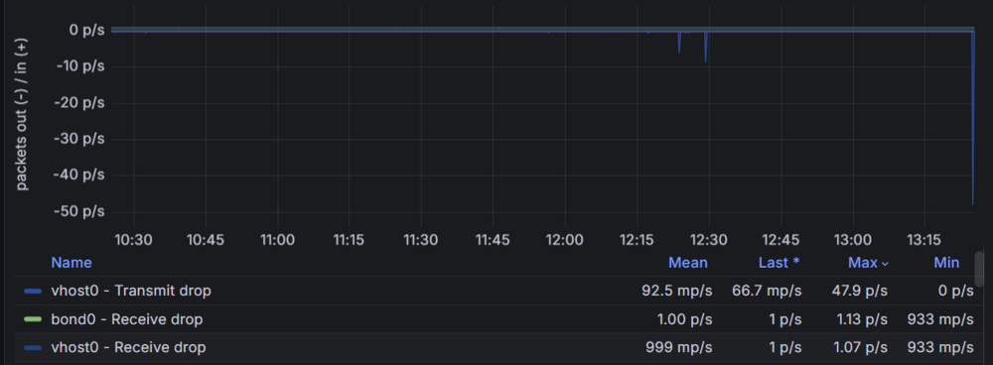The width and height of the screenshot is (993, 365).
Task: Open color picker for vhost0 - Receive drop
Action: (x=33, y=347)
